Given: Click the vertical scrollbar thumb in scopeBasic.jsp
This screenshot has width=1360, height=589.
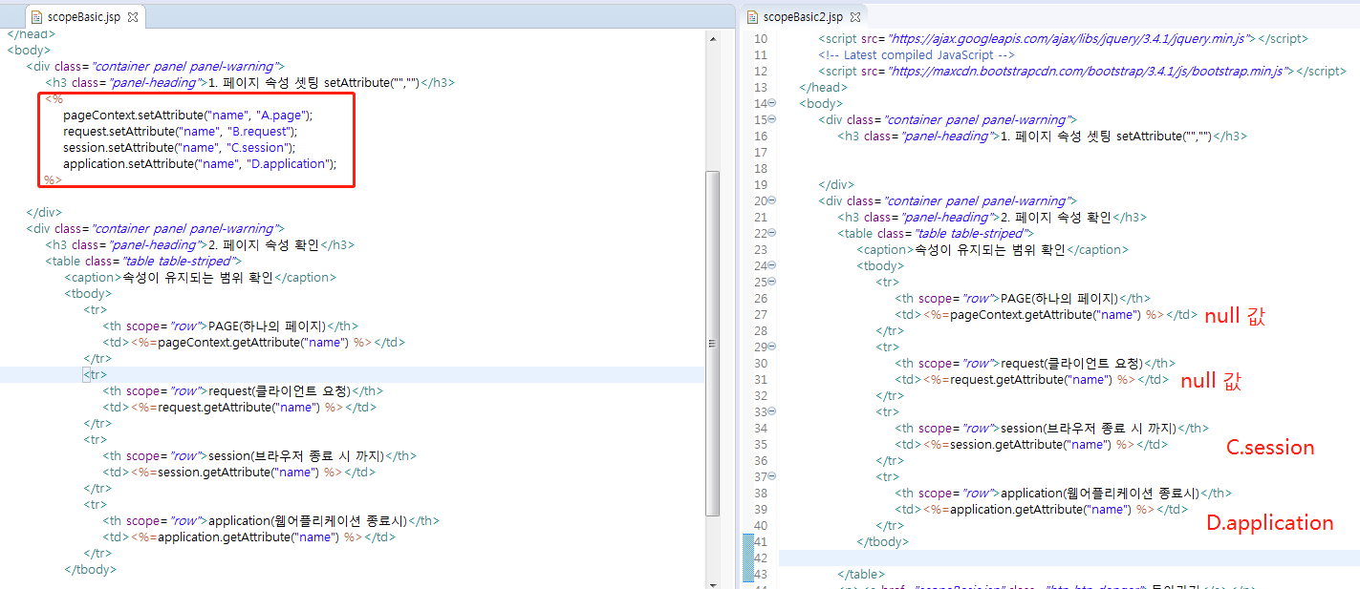Looking at the screenshot, I should (x=713, y=342).
